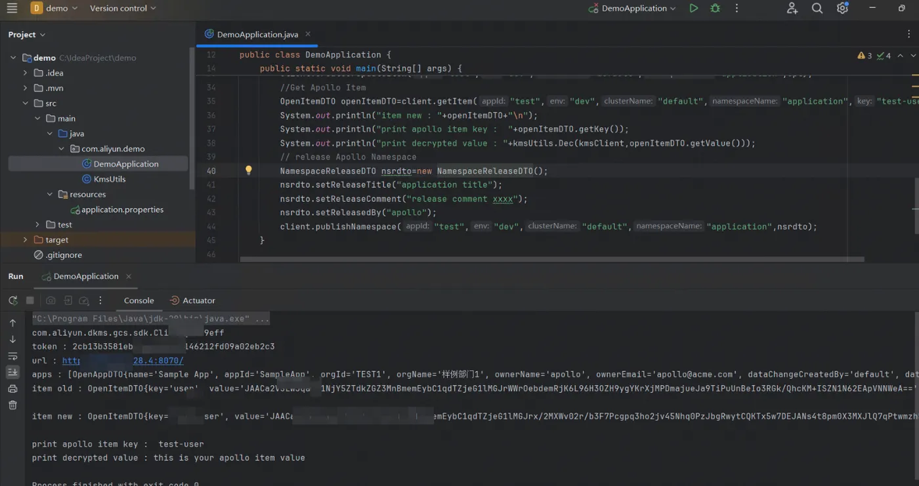This screenshot has height=486, width=919.
Task: Open more options in Run toolbar
Action: tap(100, 300)
